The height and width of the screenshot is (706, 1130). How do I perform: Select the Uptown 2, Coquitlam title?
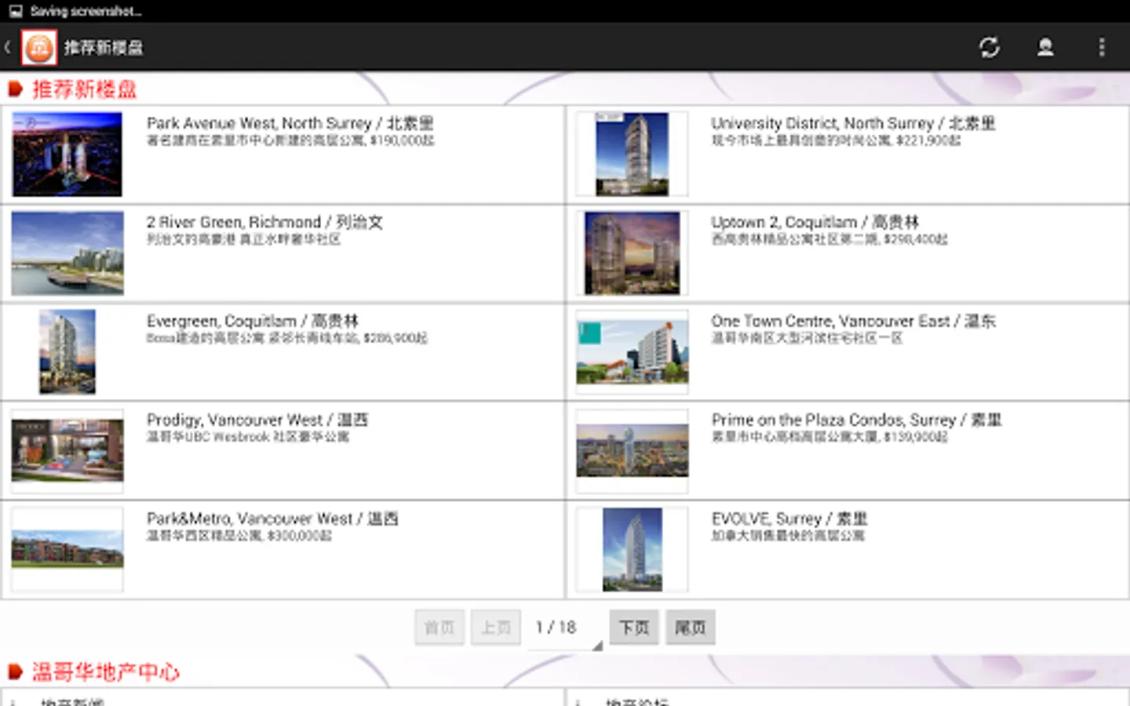click(815, 222)
